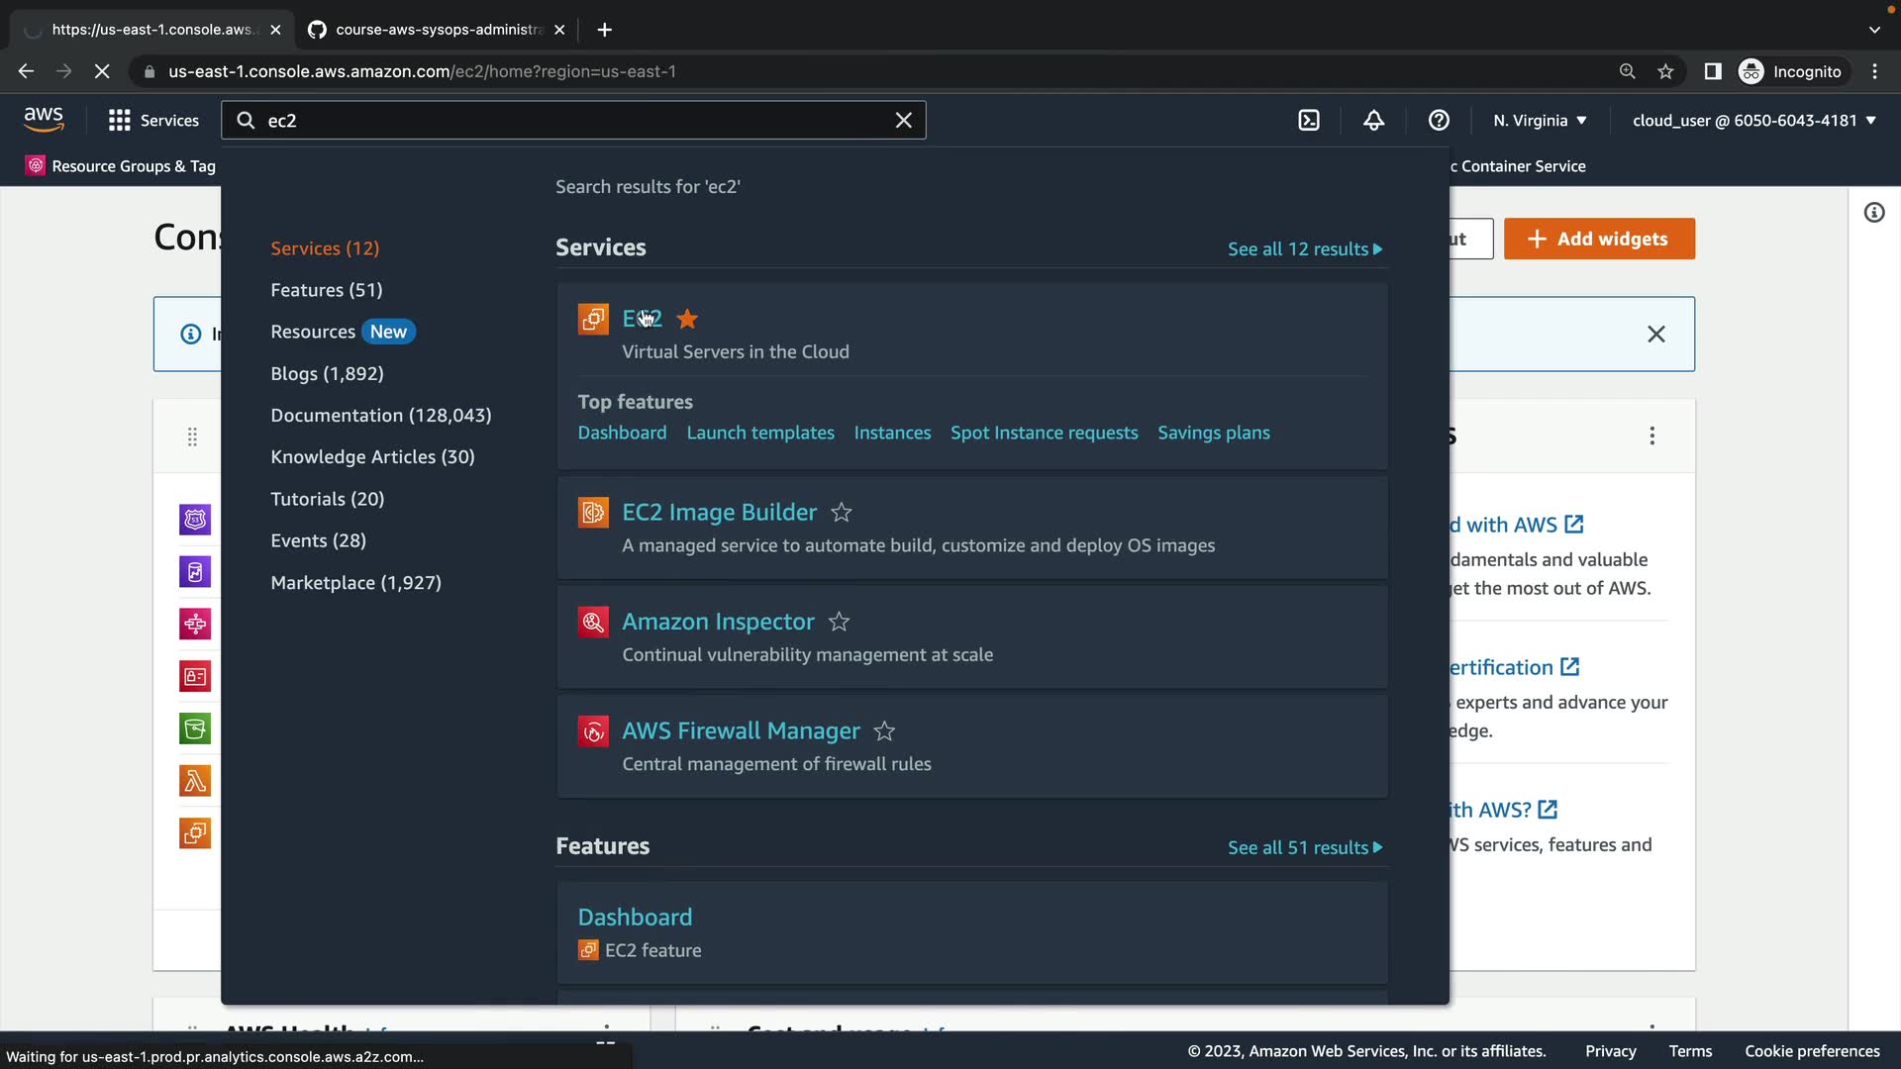Clear the ec2 search text with X
This screenshot has width=1901, height=1069.
coord(903,120)
